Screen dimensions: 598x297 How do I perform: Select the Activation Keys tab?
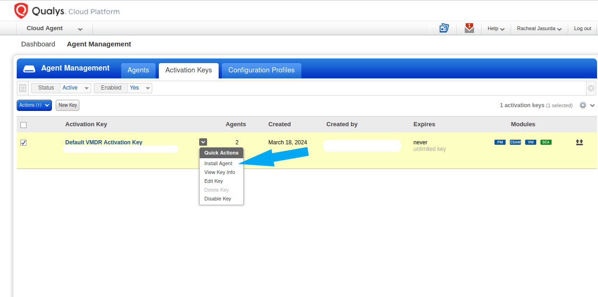(x=188, y=70)
